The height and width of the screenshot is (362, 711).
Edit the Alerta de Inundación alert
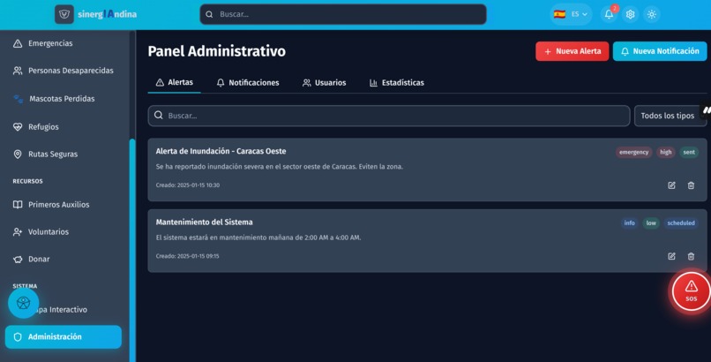click(x=671, y=185)
